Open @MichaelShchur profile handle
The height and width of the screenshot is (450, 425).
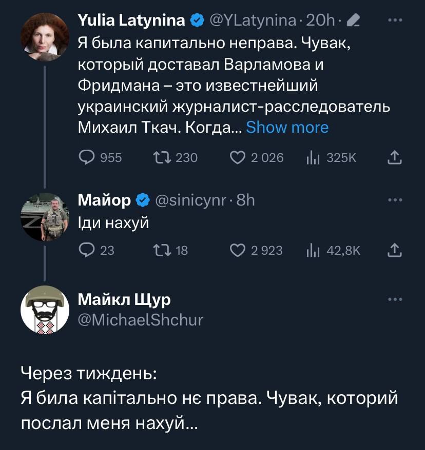(140, 320)
